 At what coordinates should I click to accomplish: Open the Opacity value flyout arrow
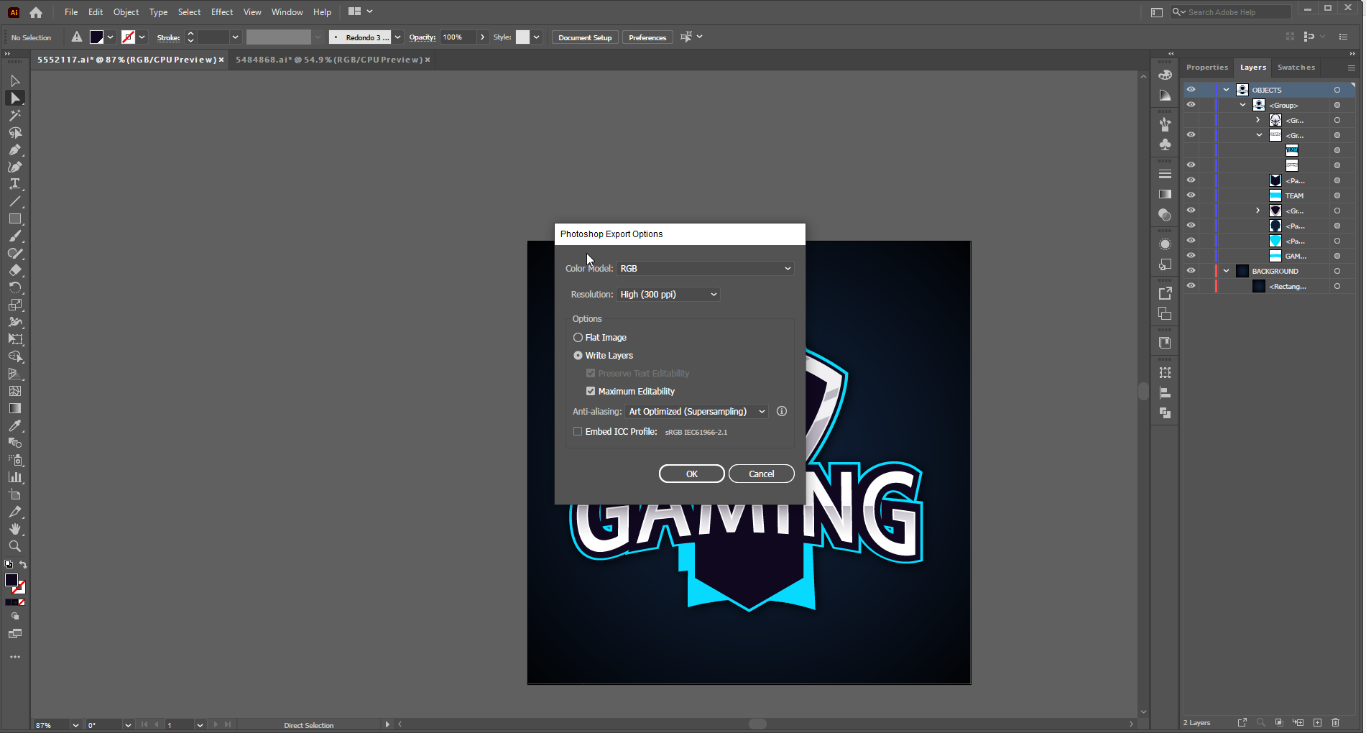click(482, 37)
